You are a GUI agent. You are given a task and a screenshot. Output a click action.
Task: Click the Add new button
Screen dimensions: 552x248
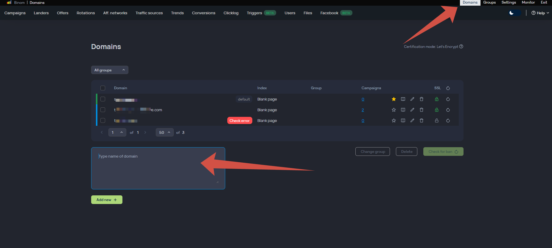click(x=107, y=200)
